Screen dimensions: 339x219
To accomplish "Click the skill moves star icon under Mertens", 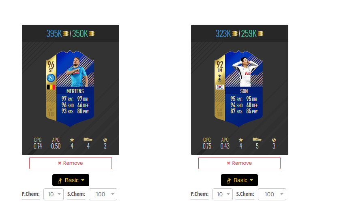I will pos(72,140).
